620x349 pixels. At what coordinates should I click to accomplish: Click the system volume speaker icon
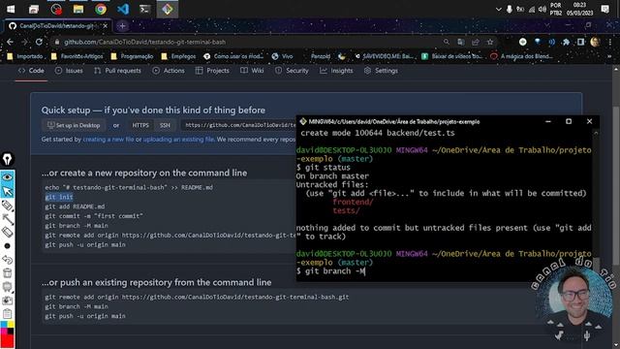click(x=542, y=9)
